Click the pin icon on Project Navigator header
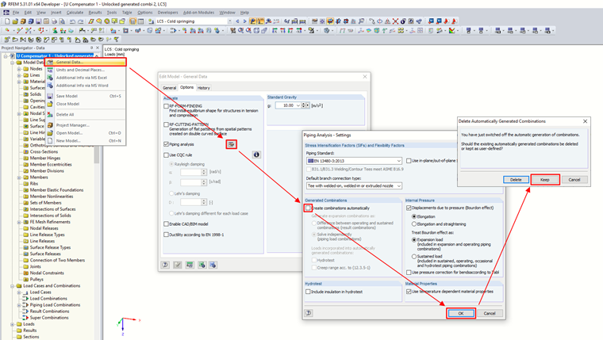 click(91, 48)
